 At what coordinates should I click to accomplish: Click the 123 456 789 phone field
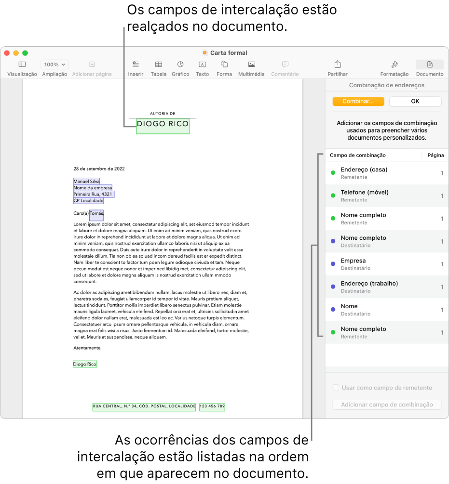coord(212,407)
